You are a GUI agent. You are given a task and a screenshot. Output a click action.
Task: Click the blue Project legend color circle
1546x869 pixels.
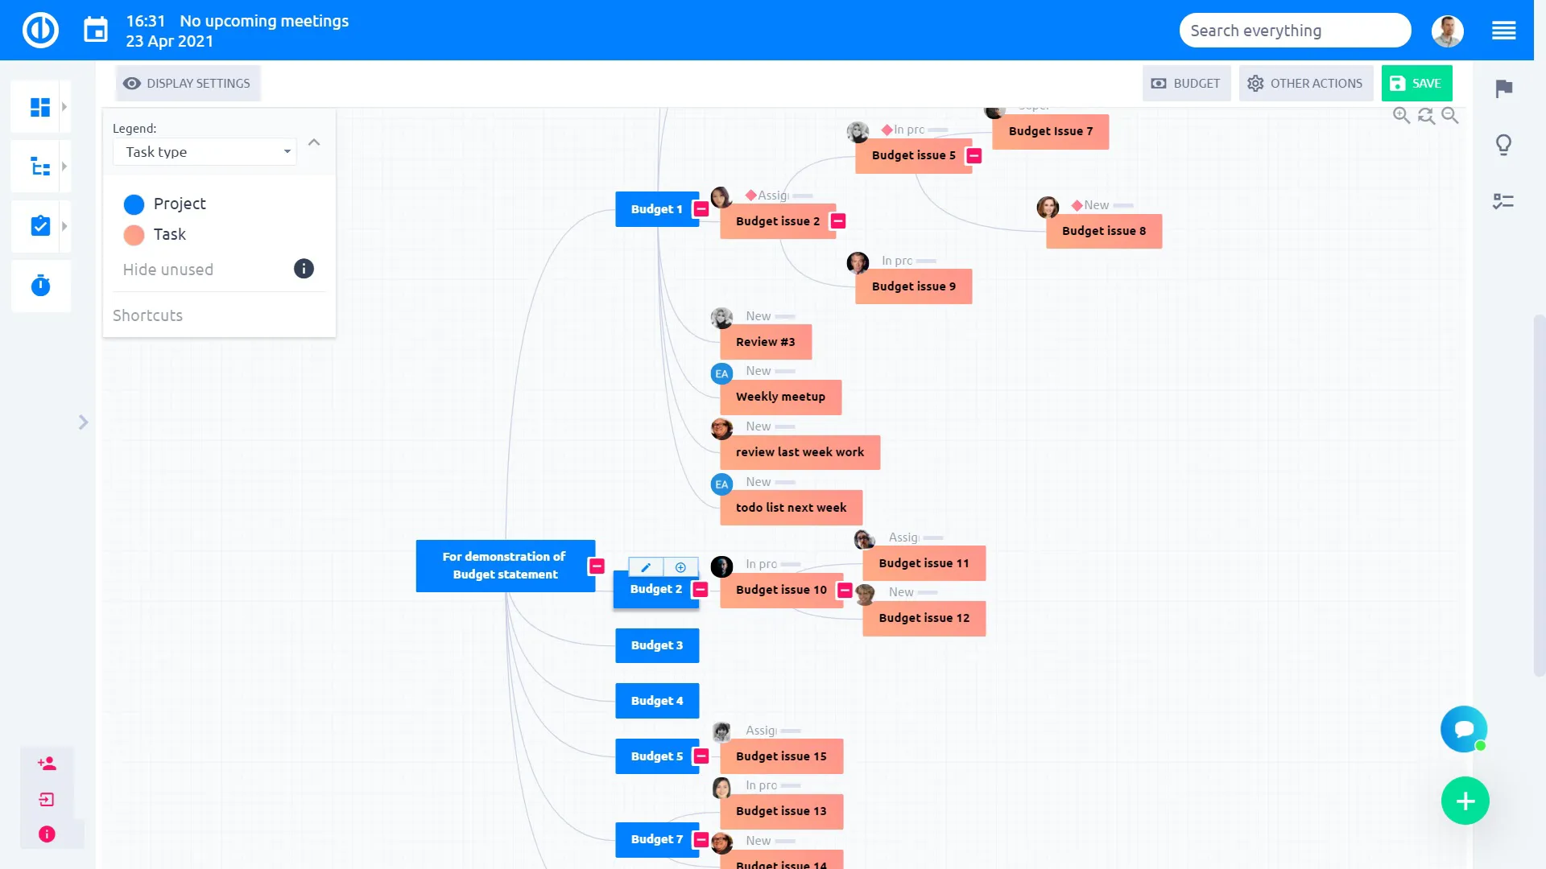tap(134, 204)
